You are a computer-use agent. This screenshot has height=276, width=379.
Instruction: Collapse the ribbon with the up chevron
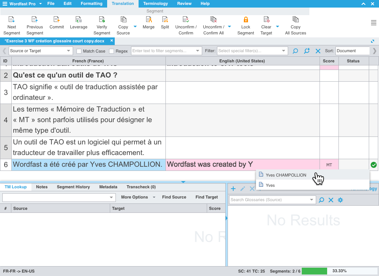click(x=363, y=4)
